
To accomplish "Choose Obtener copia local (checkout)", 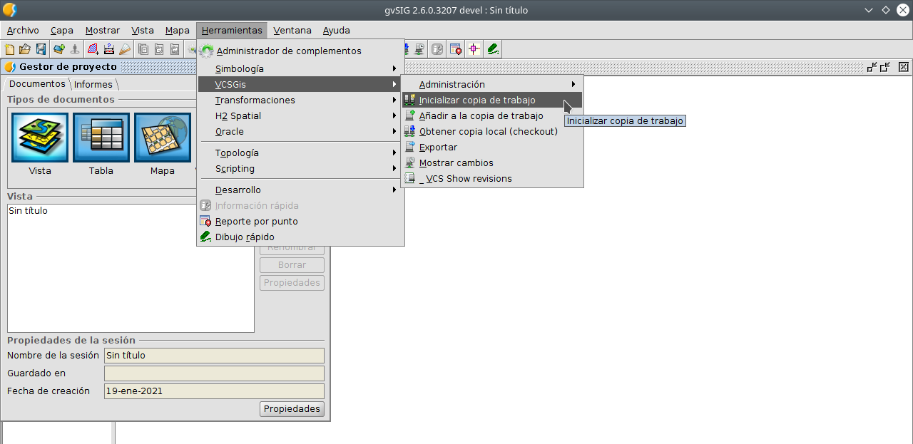I will [492, 132].
